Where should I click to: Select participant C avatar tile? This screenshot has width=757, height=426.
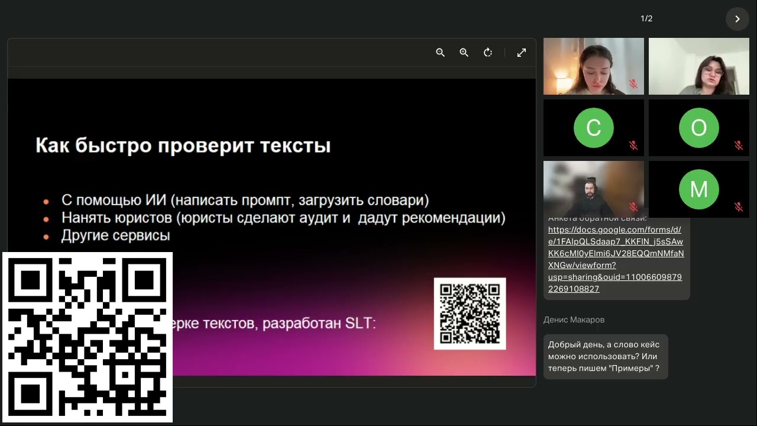594,128
